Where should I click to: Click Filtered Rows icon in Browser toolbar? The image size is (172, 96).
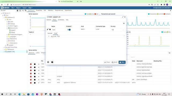click(x=23, y=11)
